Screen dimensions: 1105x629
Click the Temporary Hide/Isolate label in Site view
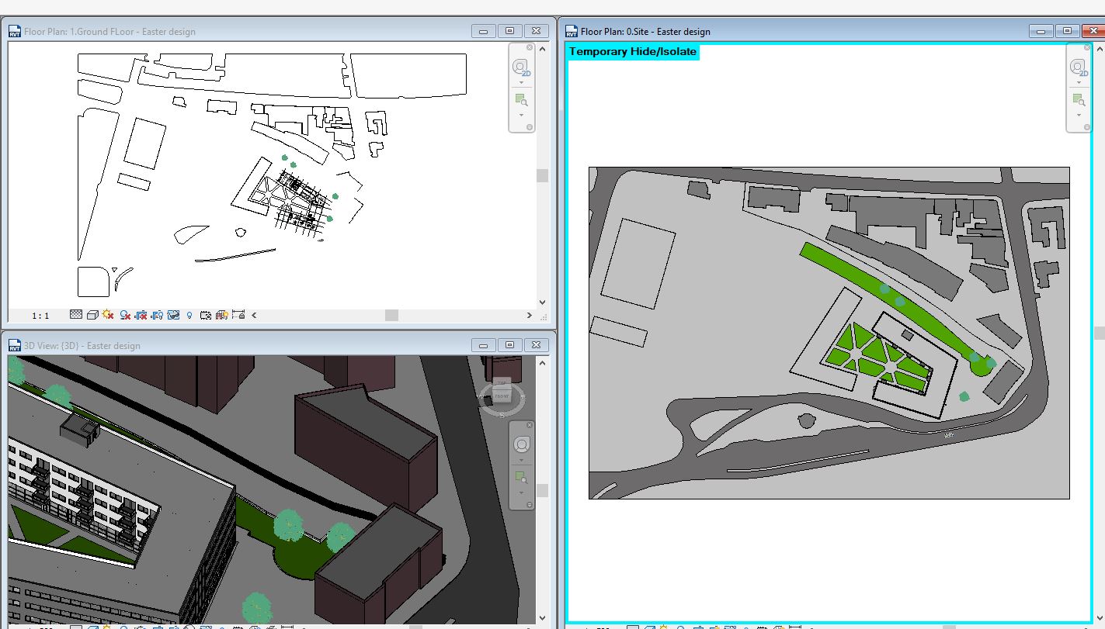pos(633,52)
